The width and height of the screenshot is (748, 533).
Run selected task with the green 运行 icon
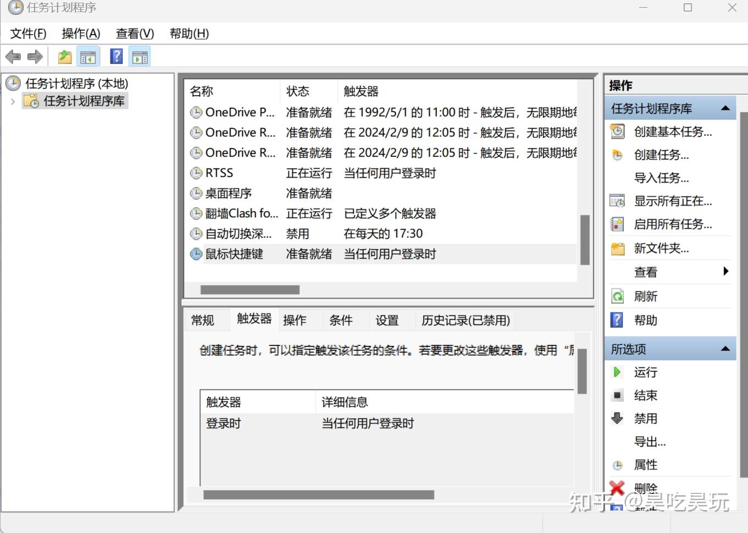[x=617, y=372]
